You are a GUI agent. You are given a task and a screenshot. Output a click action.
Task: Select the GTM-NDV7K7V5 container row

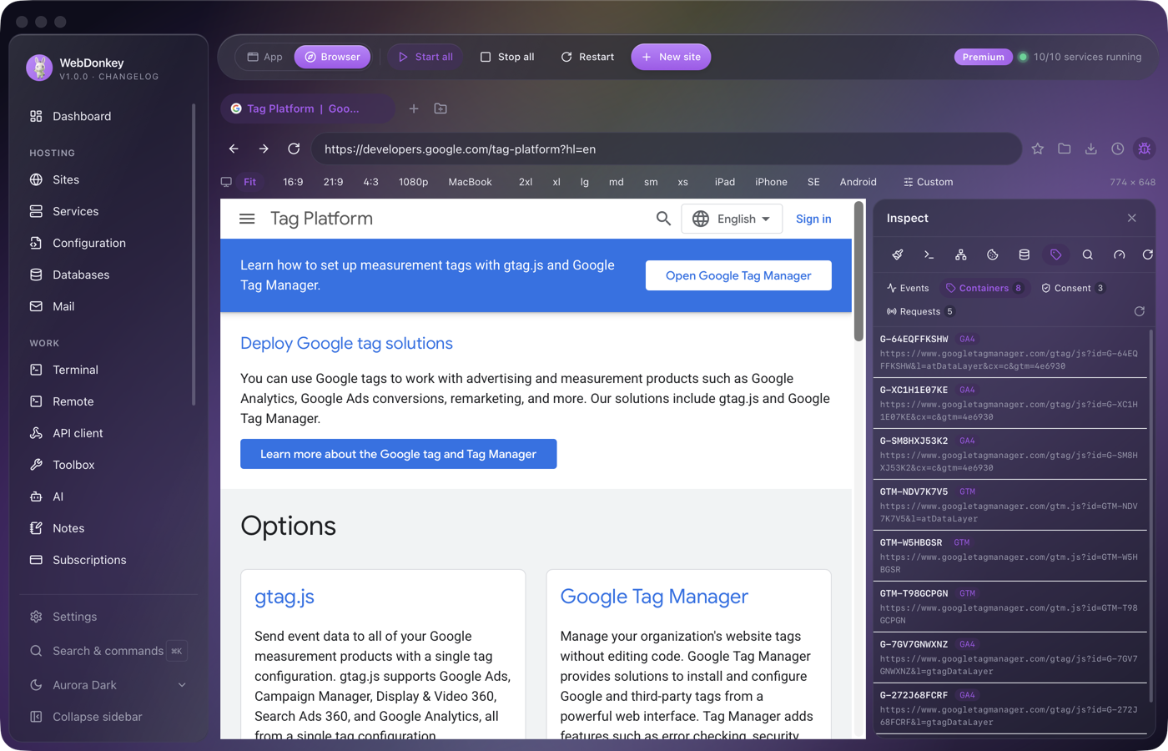click(x=1009, y=505)
